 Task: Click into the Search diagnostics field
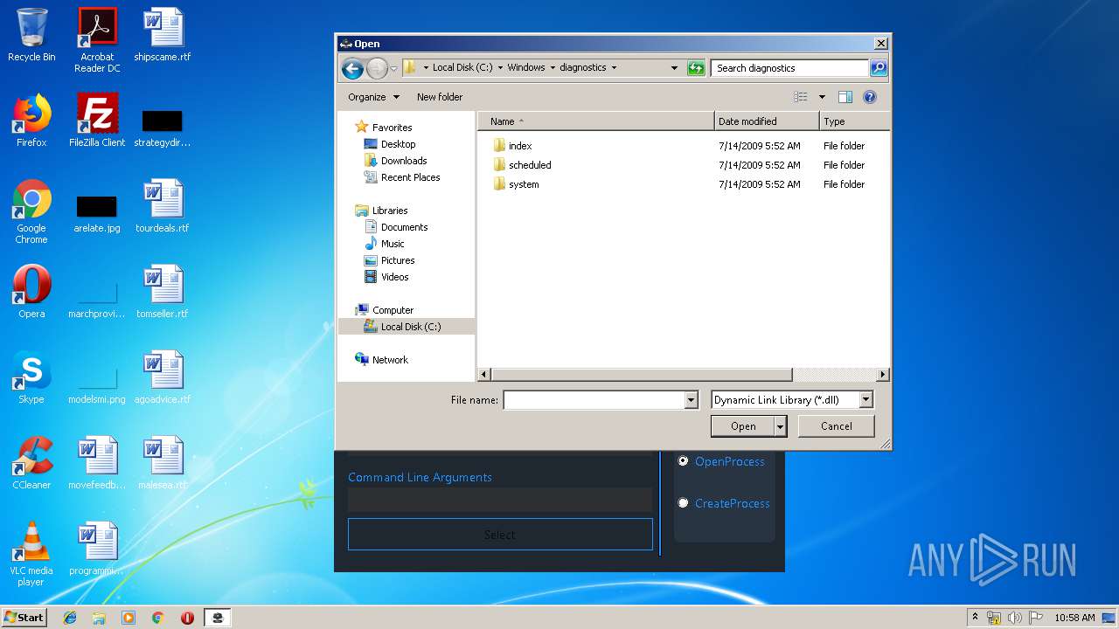(x=790, y=68)
